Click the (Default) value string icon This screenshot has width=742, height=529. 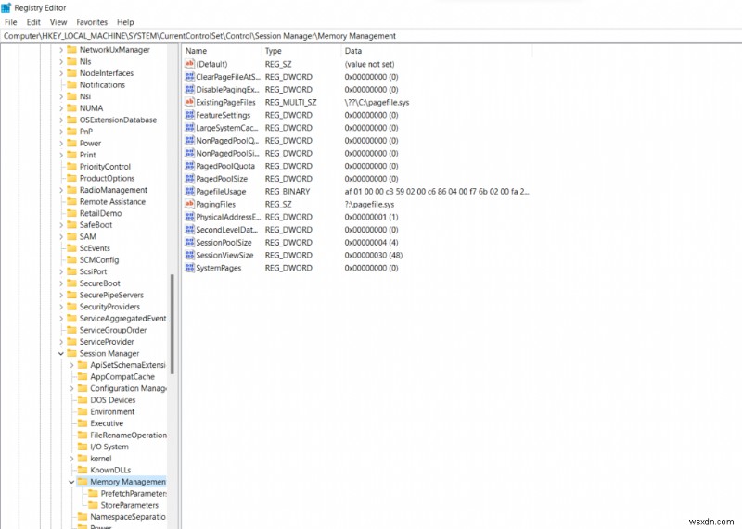point(190,64)
